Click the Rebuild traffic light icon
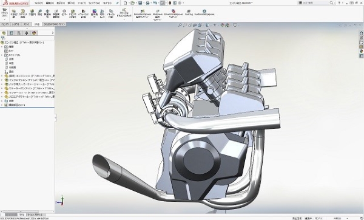364x220 pixels. coord(170,3)
